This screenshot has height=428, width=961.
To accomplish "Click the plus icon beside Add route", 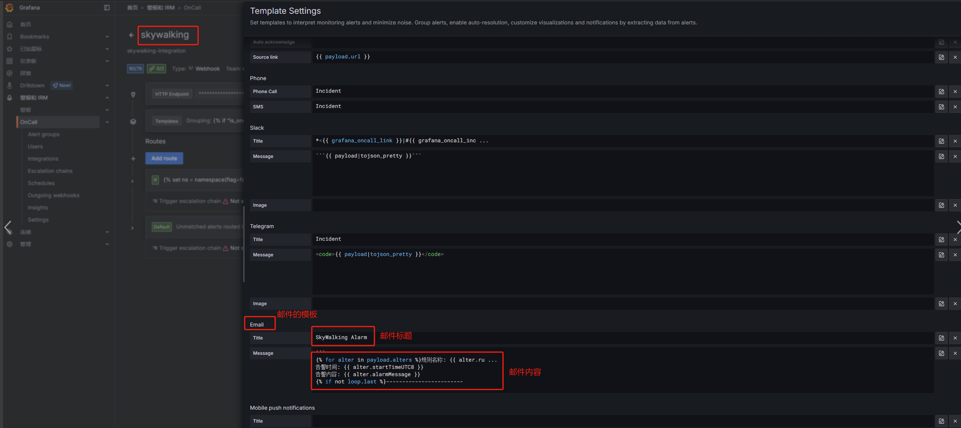I will click(x=133, y=159).
